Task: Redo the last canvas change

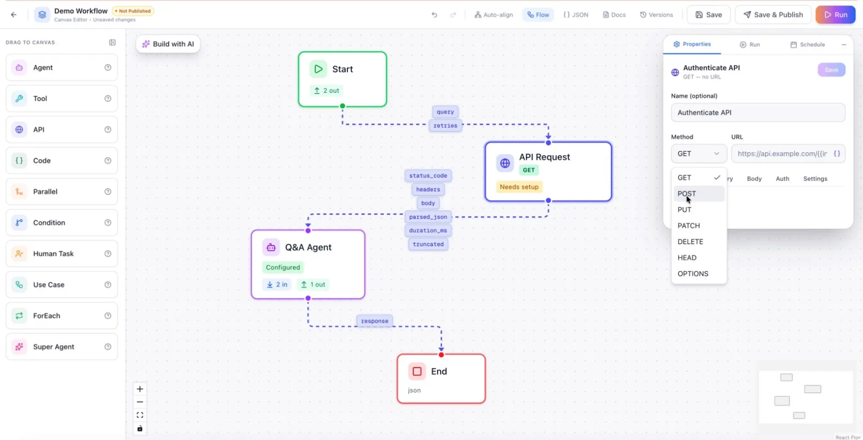Action: pyautogui.click(x=453, y=15)
